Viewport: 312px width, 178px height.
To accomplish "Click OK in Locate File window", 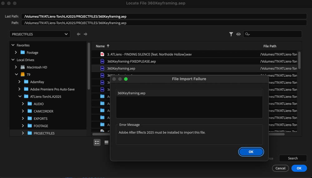I will [299, 168].
